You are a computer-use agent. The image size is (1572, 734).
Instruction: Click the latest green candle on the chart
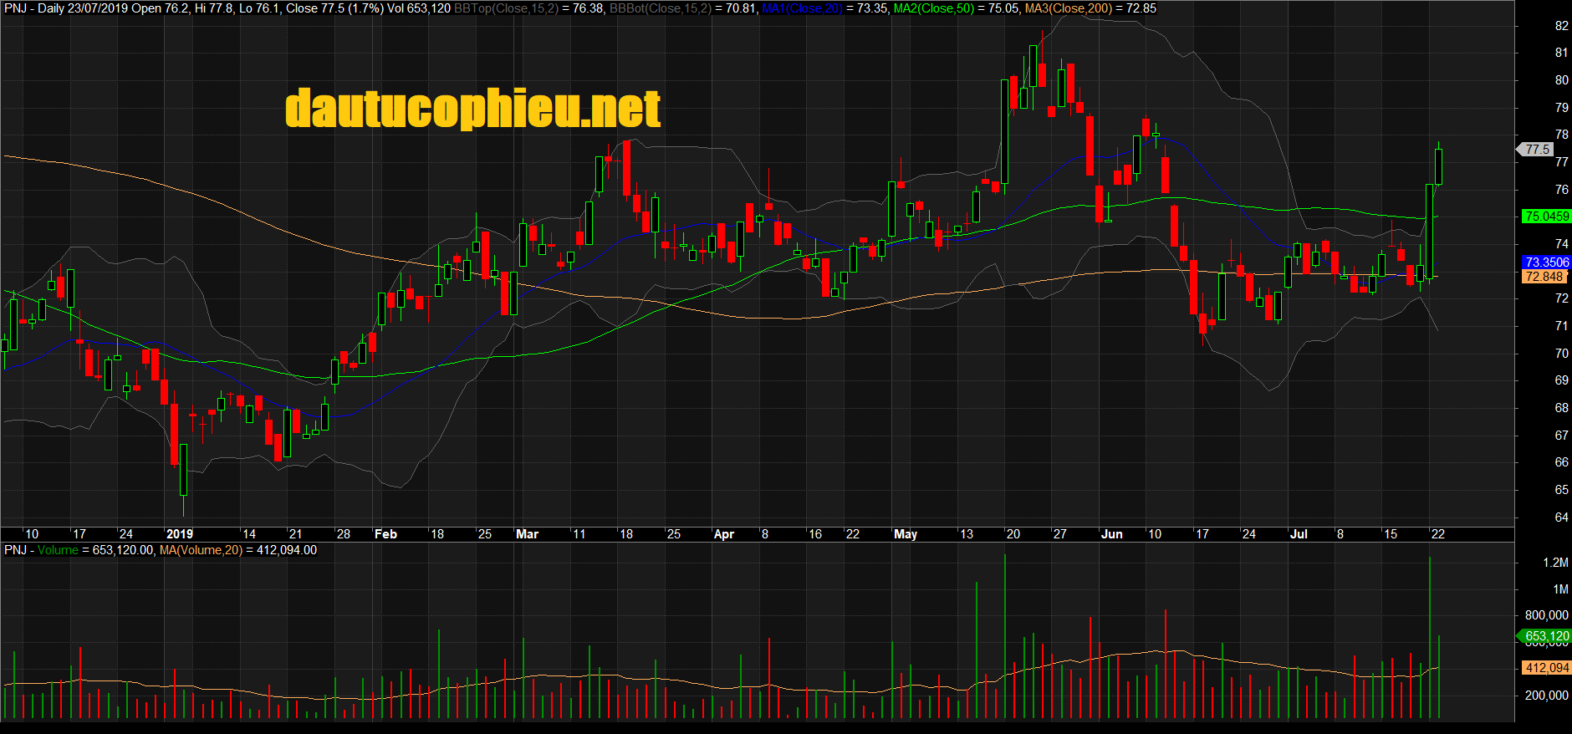1439,166
